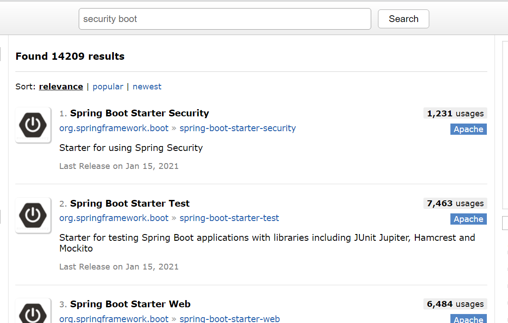Open org.springframework.boot group link in result 2
Viewport: 508px width, 323px height.
pyautogui.click(x=114, y=218)
